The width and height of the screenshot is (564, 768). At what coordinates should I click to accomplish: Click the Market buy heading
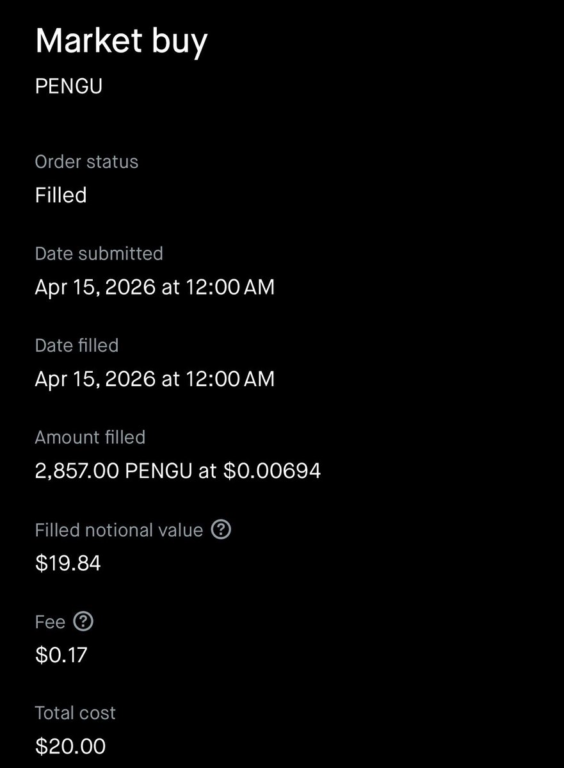click(x=122, y=42)
